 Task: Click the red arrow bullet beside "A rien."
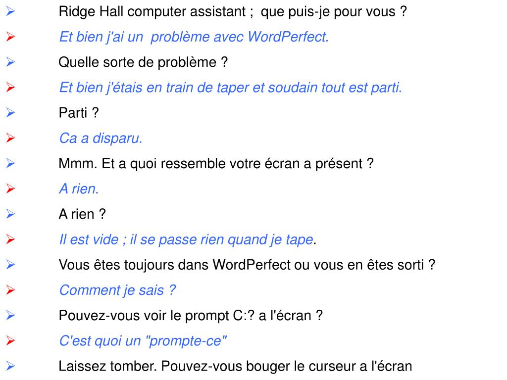coord(10,189)
